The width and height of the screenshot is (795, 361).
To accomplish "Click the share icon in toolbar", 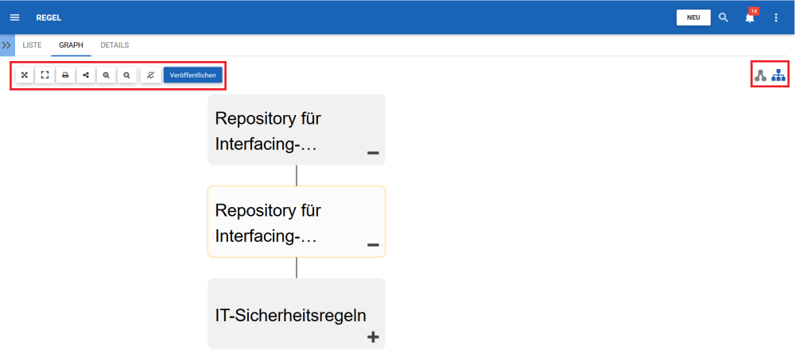I will pos(86,75).
